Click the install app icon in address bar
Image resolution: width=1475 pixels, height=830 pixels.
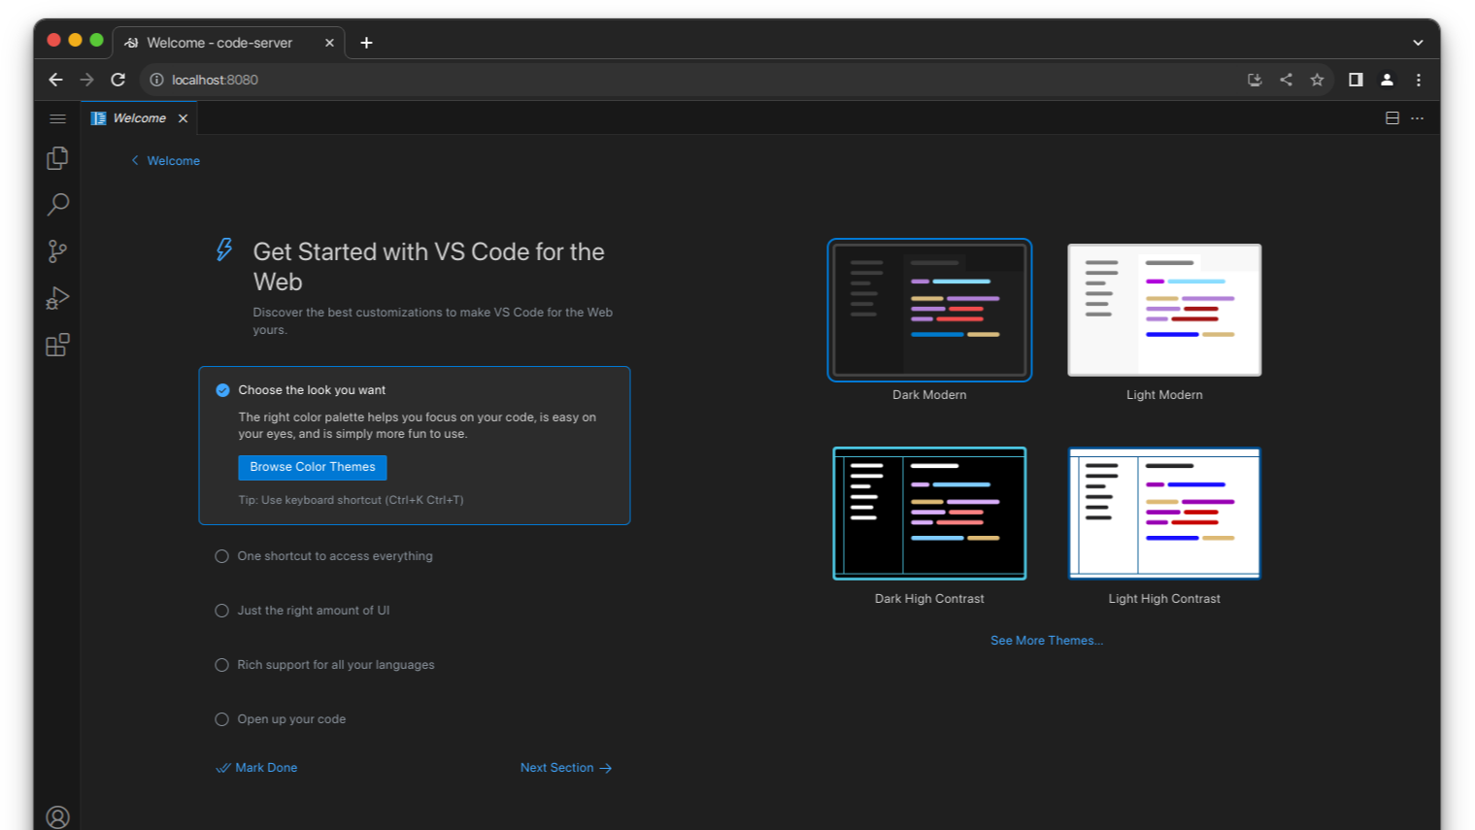coord(1255,80)
